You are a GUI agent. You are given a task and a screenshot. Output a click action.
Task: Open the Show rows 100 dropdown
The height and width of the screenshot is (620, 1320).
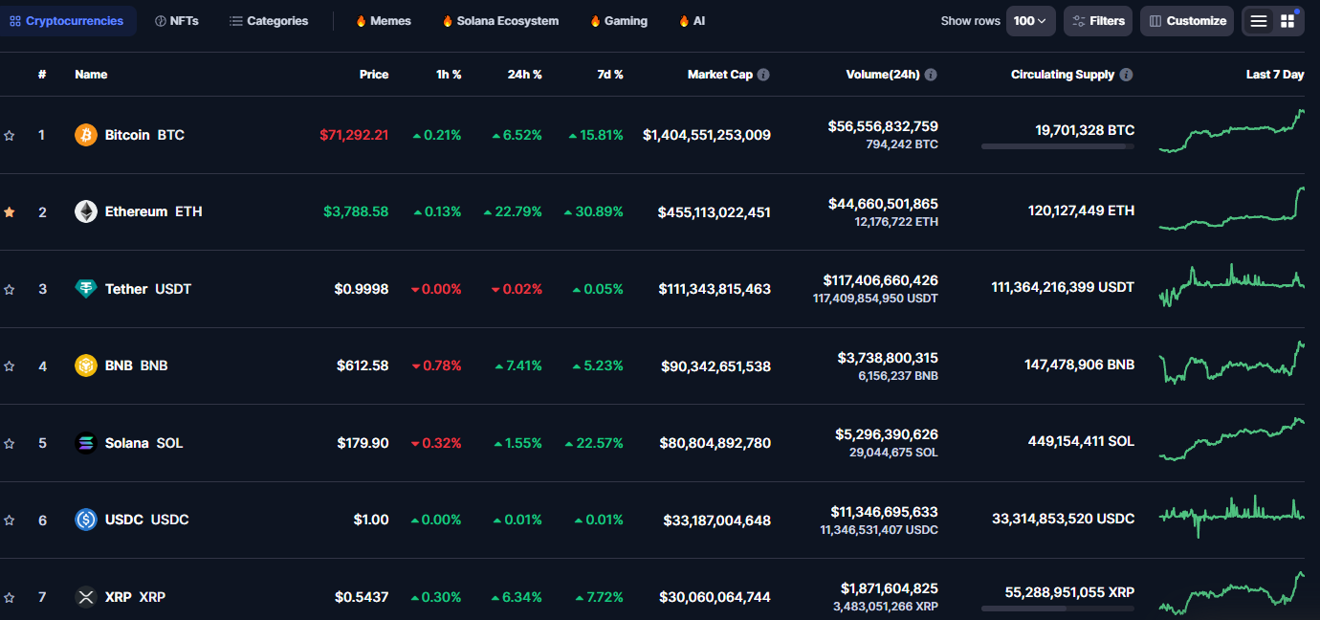tap(1030, 21)
